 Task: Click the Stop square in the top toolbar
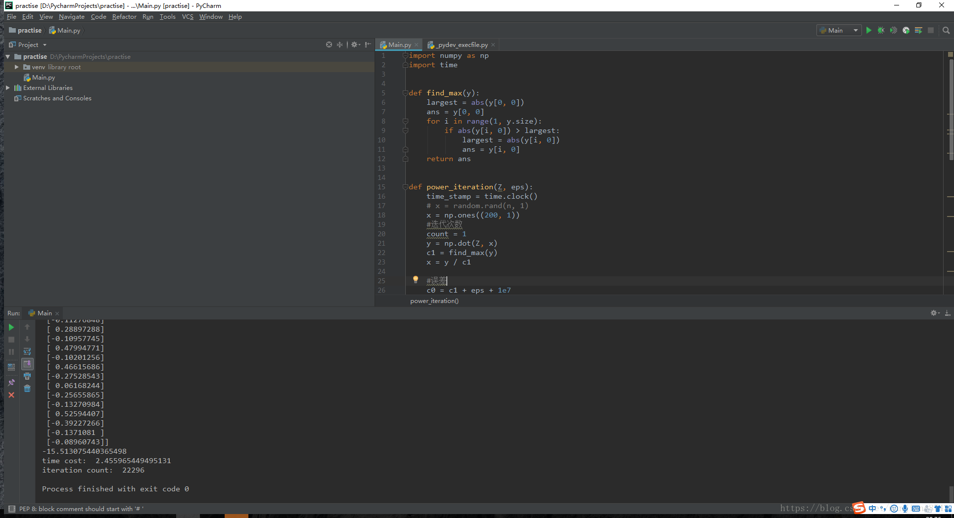(931, 31)
